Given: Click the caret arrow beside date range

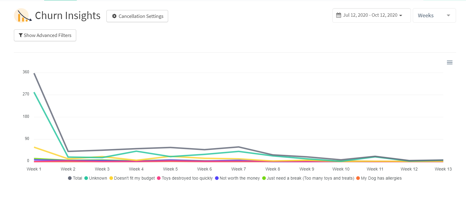Looking at the screenshot, I should click(x=401, y=15).
